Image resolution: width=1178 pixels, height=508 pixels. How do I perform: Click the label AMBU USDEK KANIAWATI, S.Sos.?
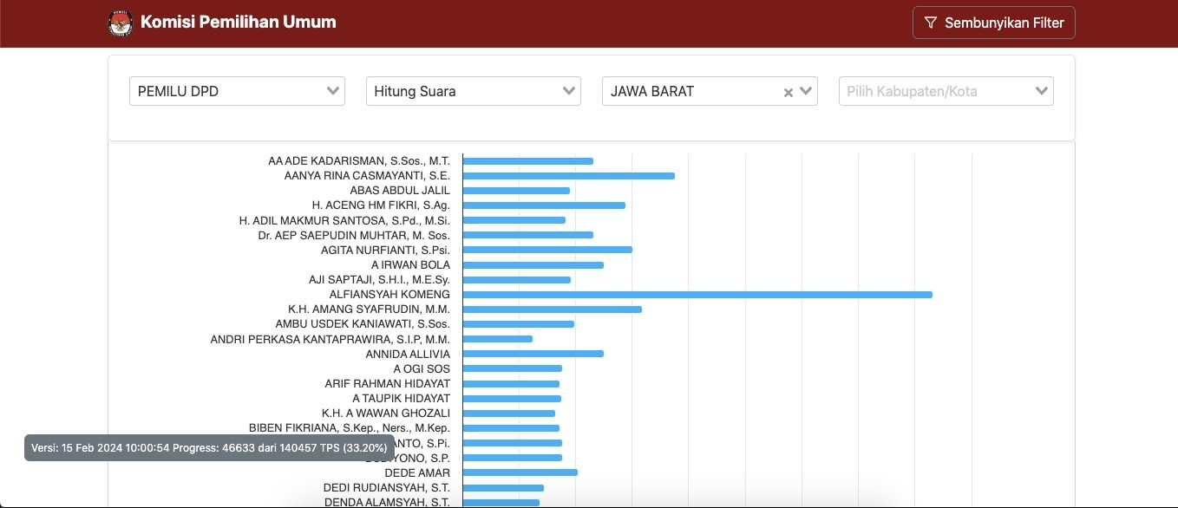[363, 324]
